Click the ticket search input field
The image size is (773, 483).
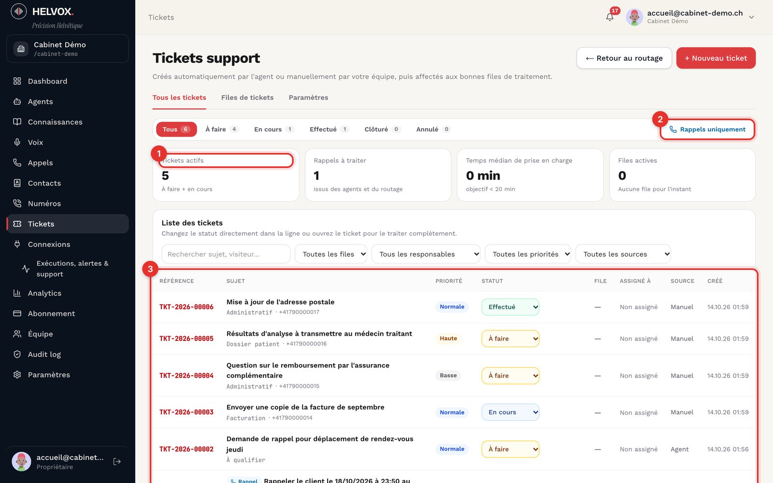pos(226,254)
